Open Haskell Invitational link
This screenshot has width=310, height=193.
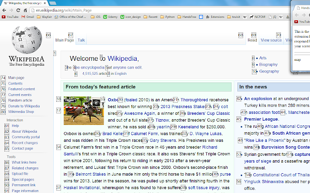pyautogui.click(x=82, y=188)
